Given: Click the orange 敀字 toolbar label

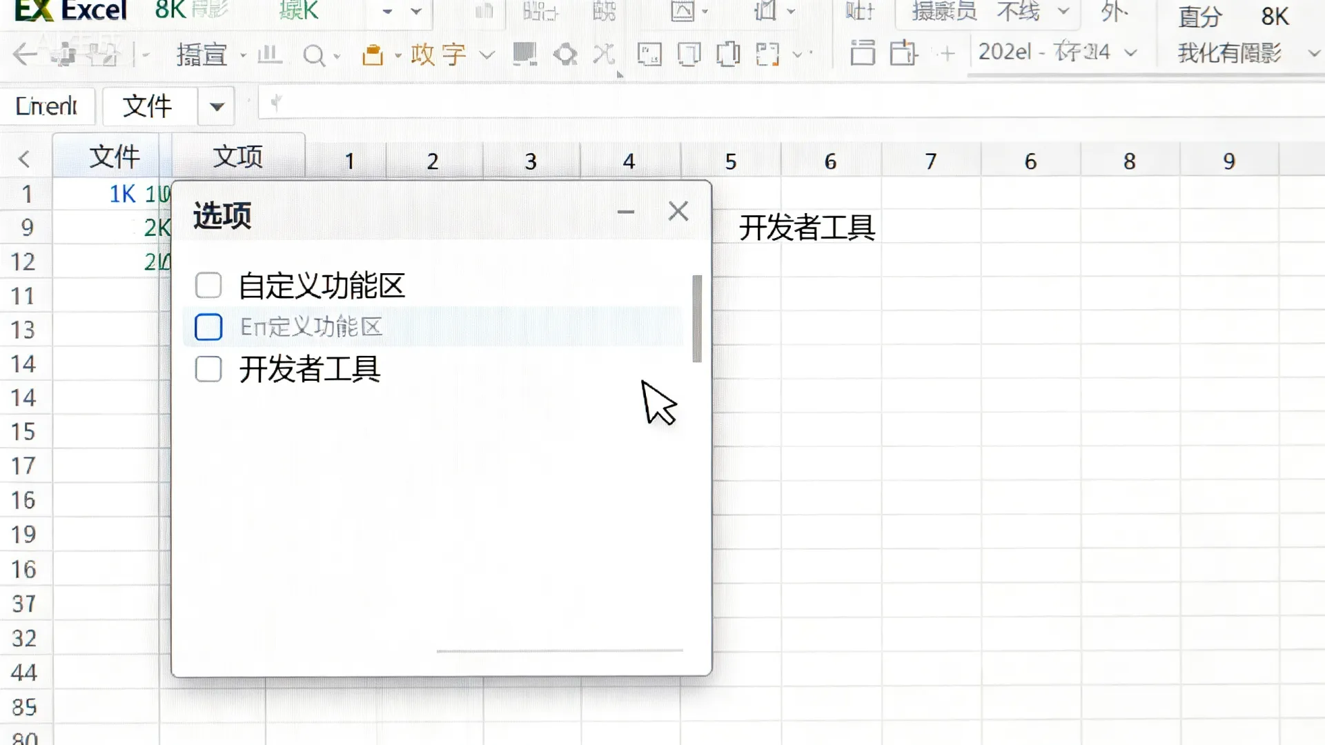Looking at the screenshot, I should (x=438, y=54).
